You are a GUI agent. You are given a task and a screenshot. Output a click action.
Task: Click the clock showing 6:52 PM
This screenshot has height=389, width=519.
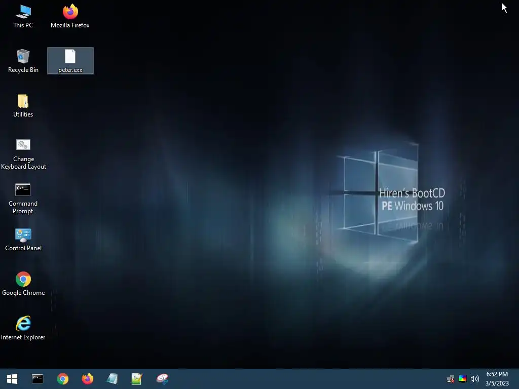pos(497,374)
